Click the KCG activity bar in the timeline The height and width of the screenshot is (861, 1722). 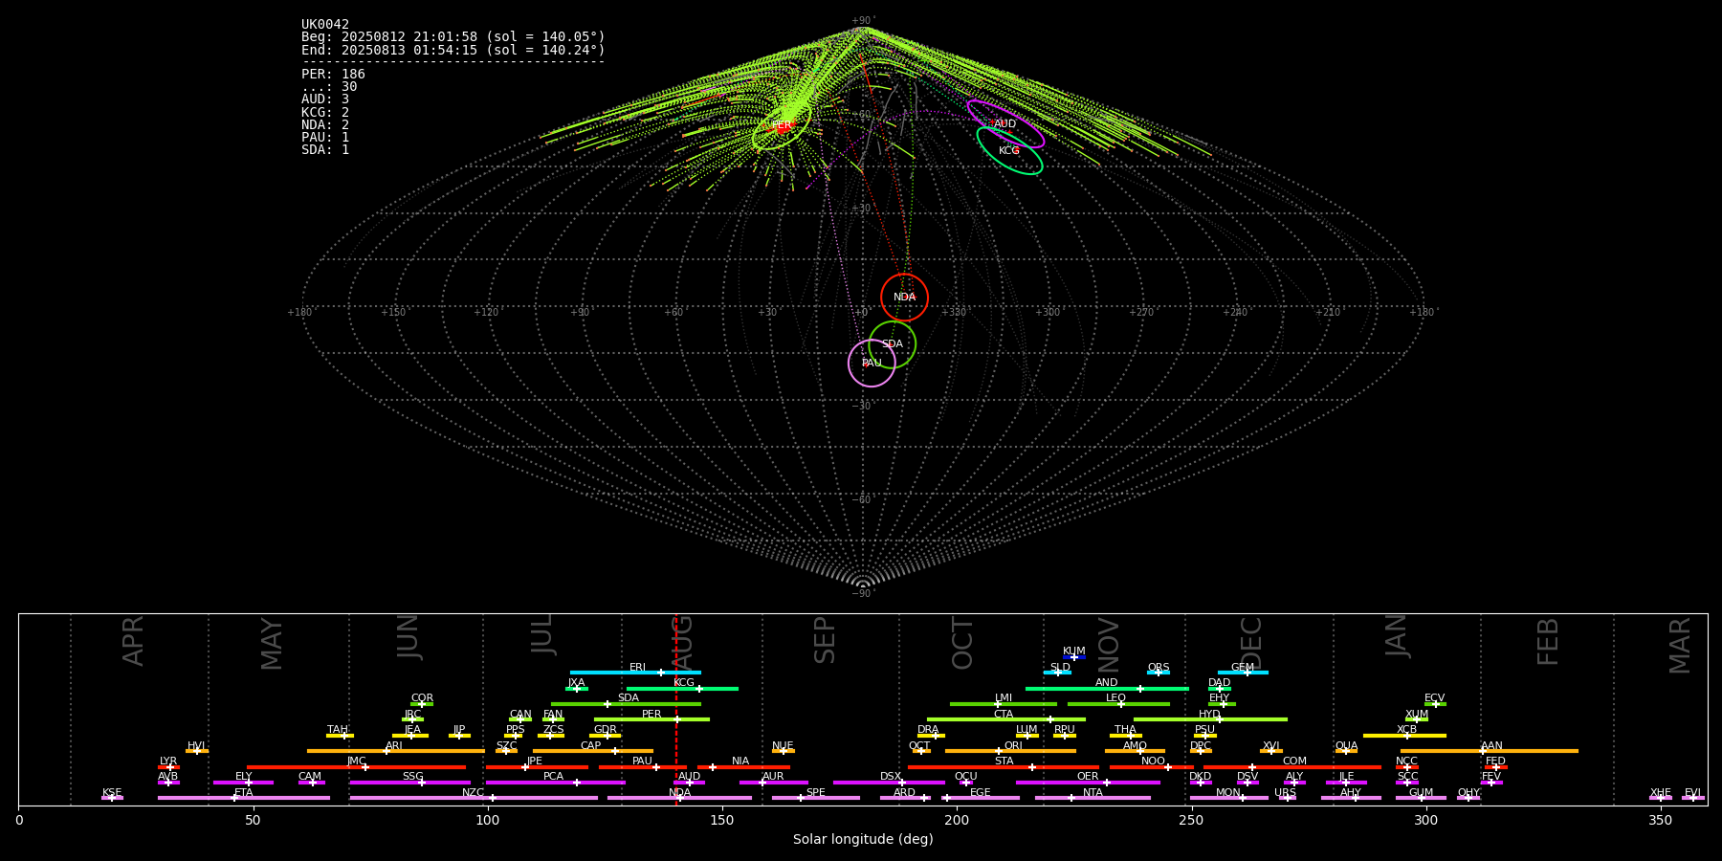click(682, 688)
